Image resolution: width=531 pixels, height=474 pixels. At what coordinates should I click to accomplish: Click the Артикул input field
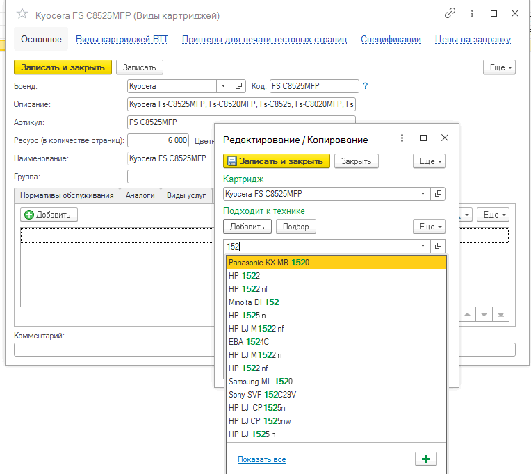[171, 122]
